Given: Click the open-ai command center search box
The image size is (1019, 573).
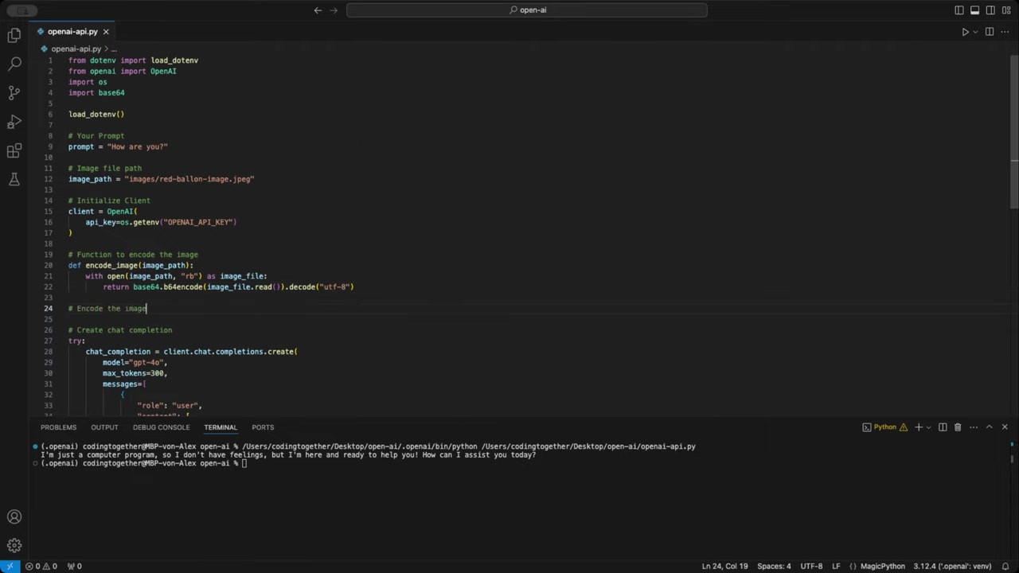Looking at the screenshot, I should pos(527,10).
